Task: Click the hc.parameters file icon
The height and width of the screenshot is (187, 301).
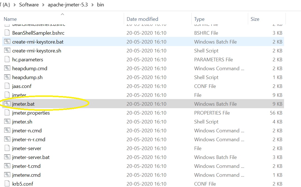Action: (x=7, y=59)
